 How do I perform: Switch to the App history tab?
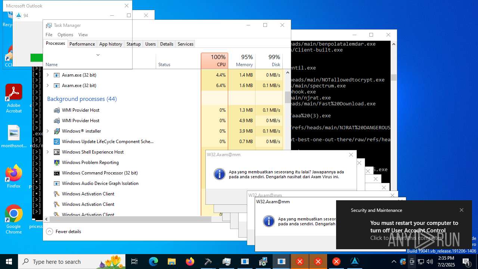[x=111, y=44]
